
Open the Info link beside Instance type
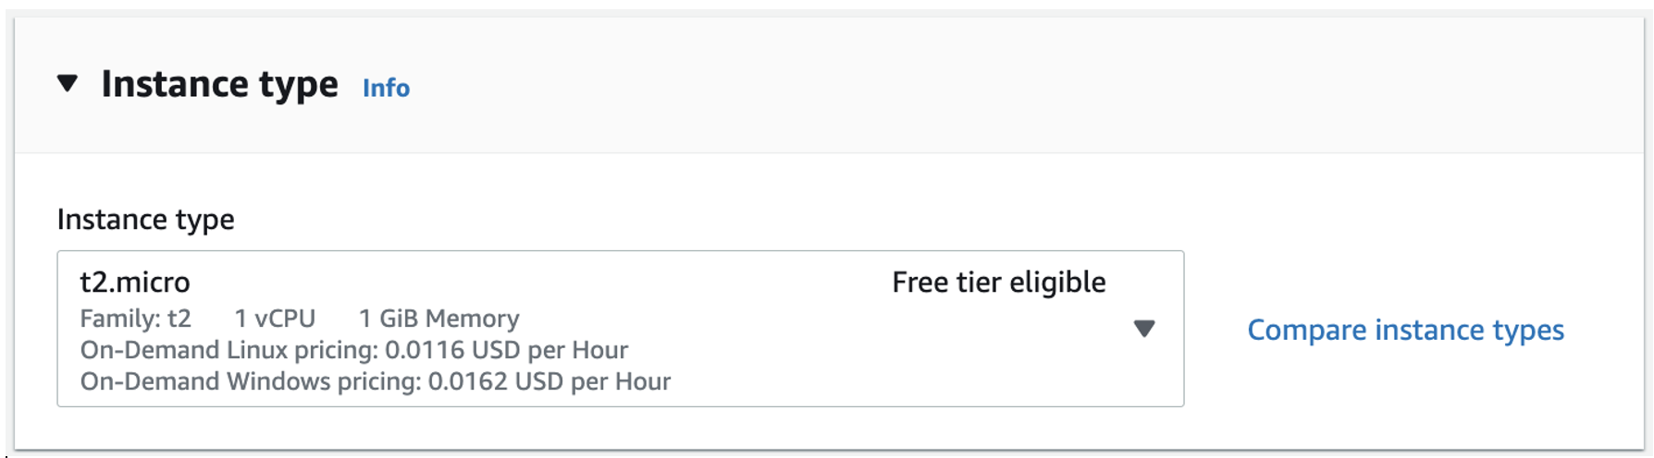[386, 88]
